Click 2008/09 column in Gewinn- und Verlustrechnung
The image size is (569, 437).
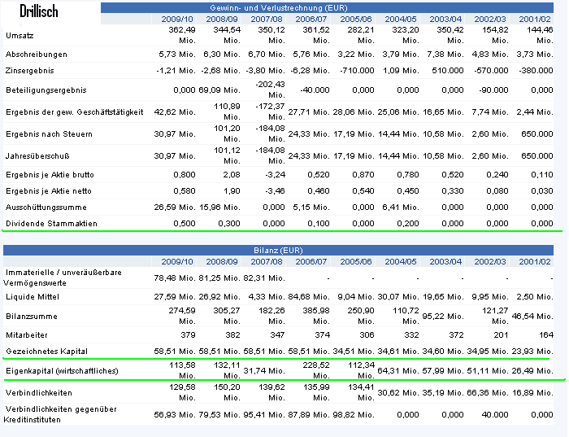[x=222, y=19]
